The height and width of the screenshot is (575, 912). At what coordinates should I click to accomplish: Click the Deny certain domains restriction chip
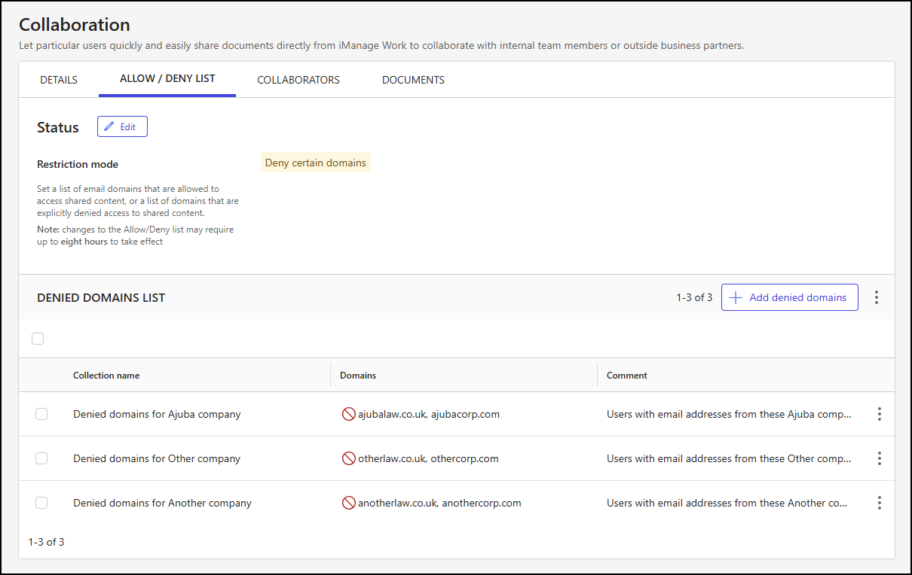315,162
